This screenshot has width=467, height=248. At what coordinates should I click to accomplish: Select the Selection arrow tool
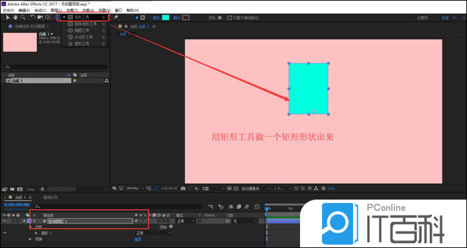click(8, 17)
